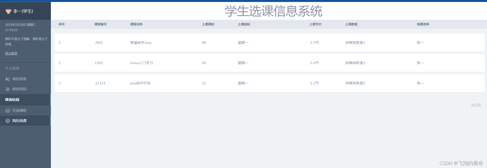Click course name 零基础学Java
The width and height of the screenshot is (487, 168).
pos(141,43)
